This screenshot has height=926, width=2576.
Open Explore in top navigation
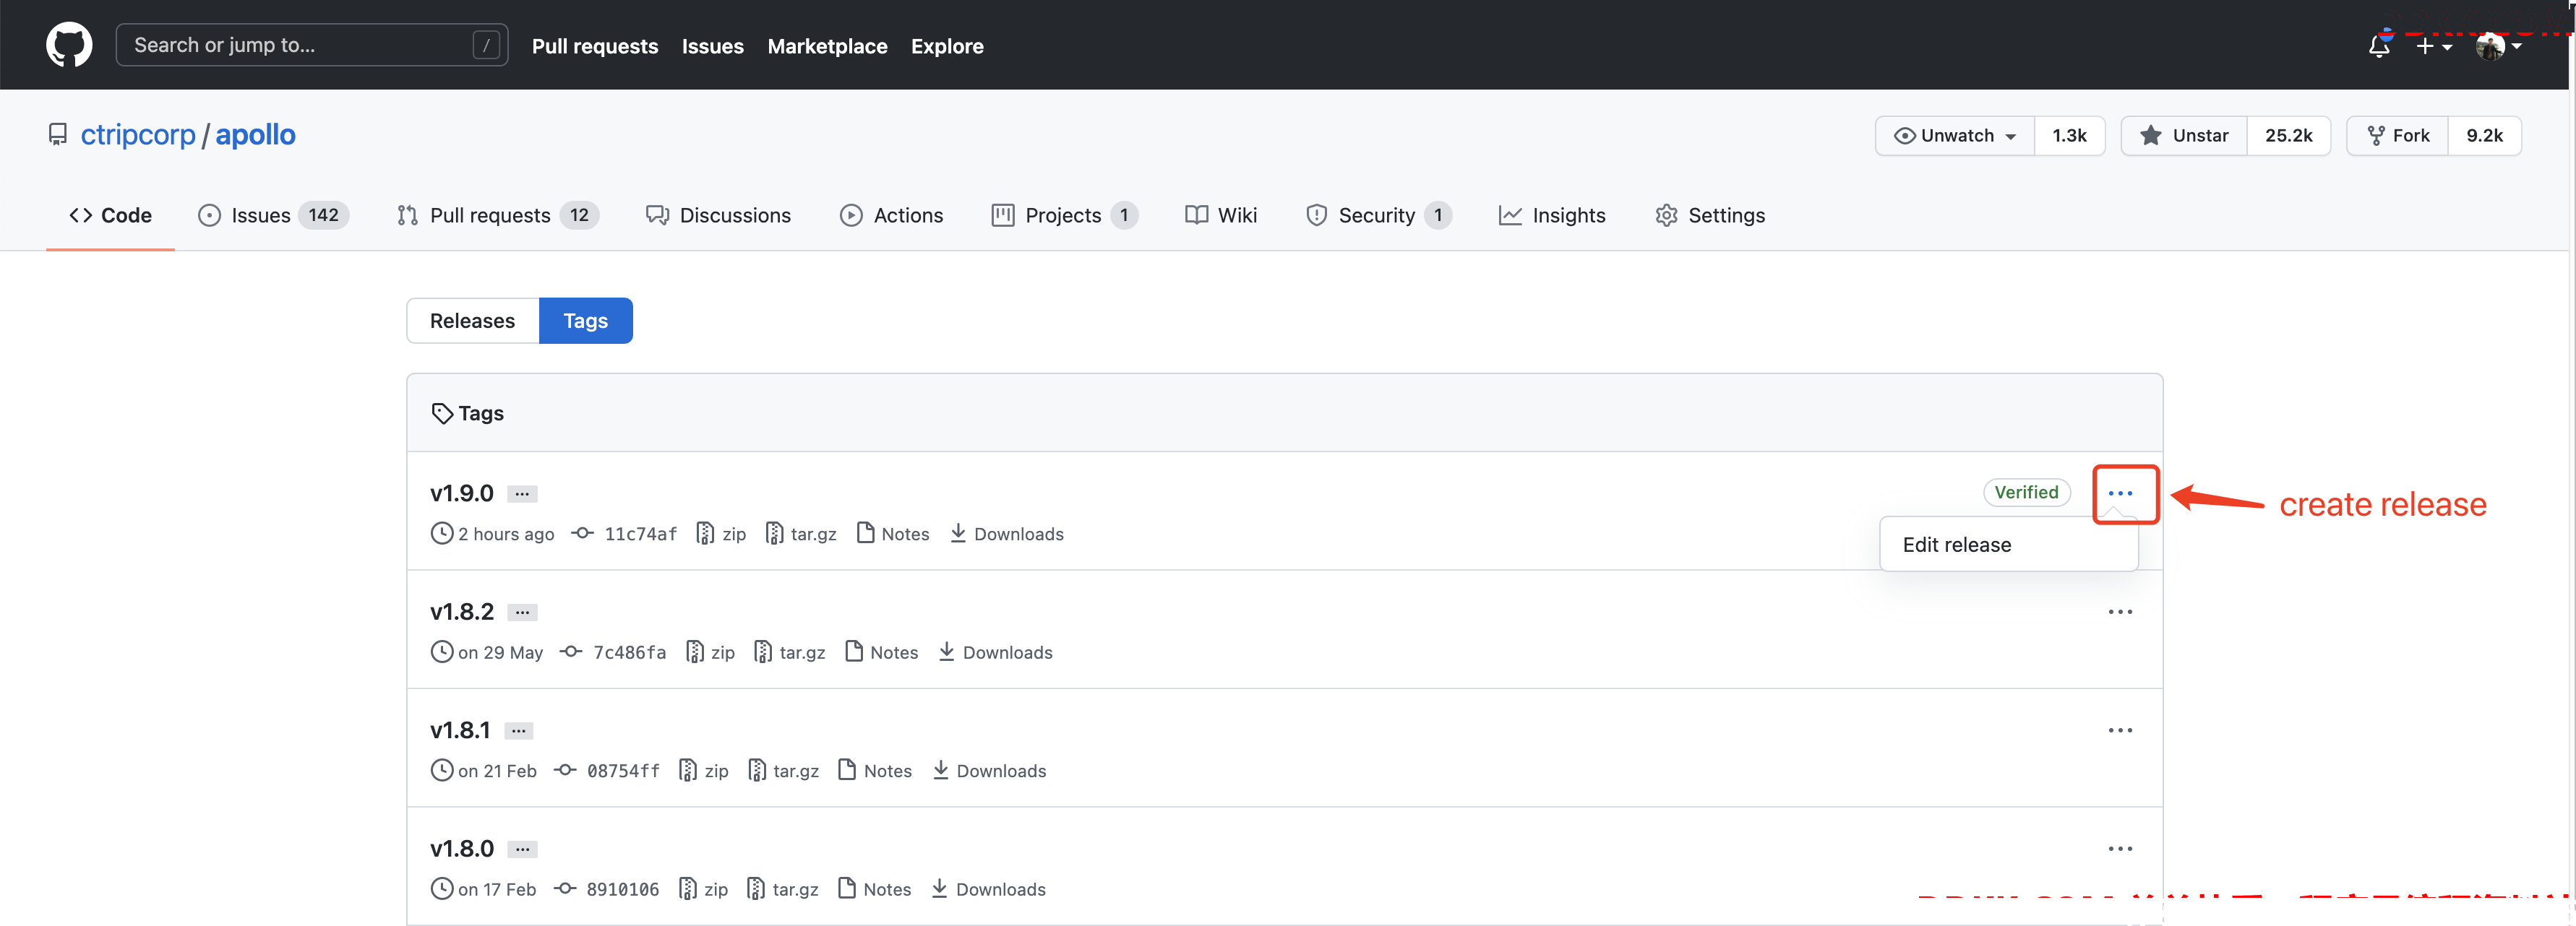tap(947, 46)
